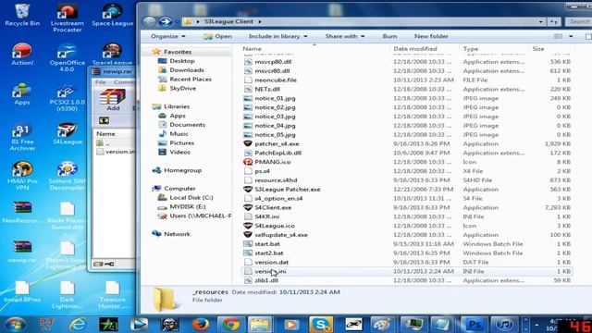Screen dimensions: 592x333
Task: Click S3League Client breadcrumb
Action: (x=228, y=21)
